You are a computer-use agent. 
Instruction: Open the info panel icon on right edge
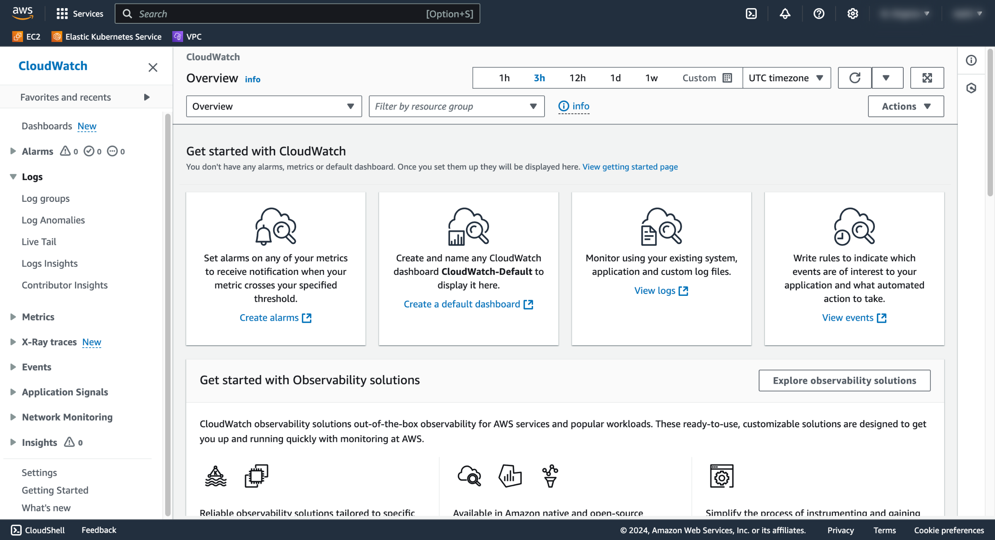click(971, 60)
